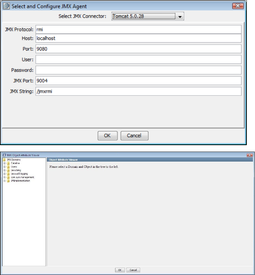
Task: Select the java.lang tree label
Action: click(x=16, y=170)
